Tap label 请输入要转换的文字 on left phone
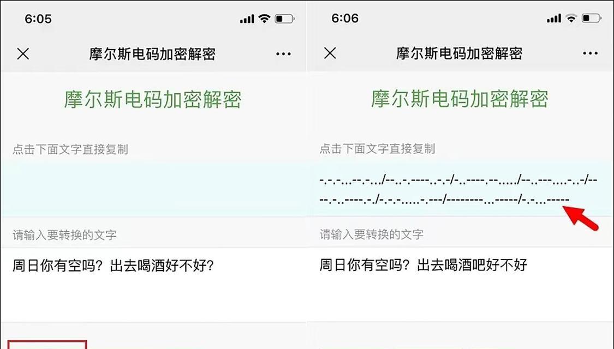Image resolution: width=614 pixels, height=349 pixels. click(x=64, y=234)
